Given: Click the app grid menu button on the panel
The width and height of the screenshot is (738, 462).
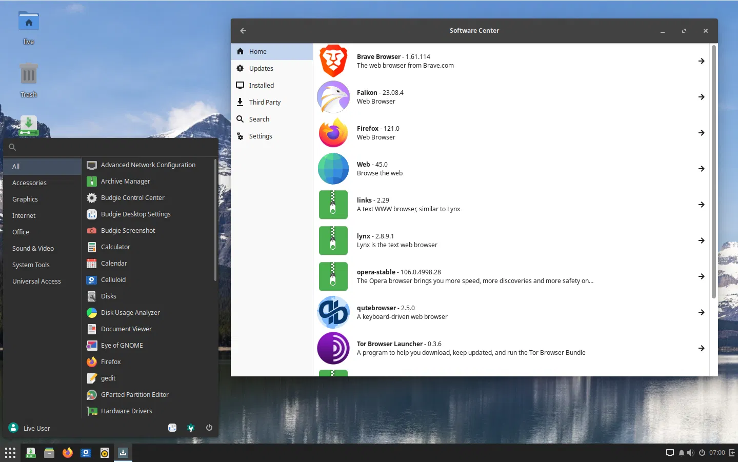Looking at the screenshot, I should [10, 453].
